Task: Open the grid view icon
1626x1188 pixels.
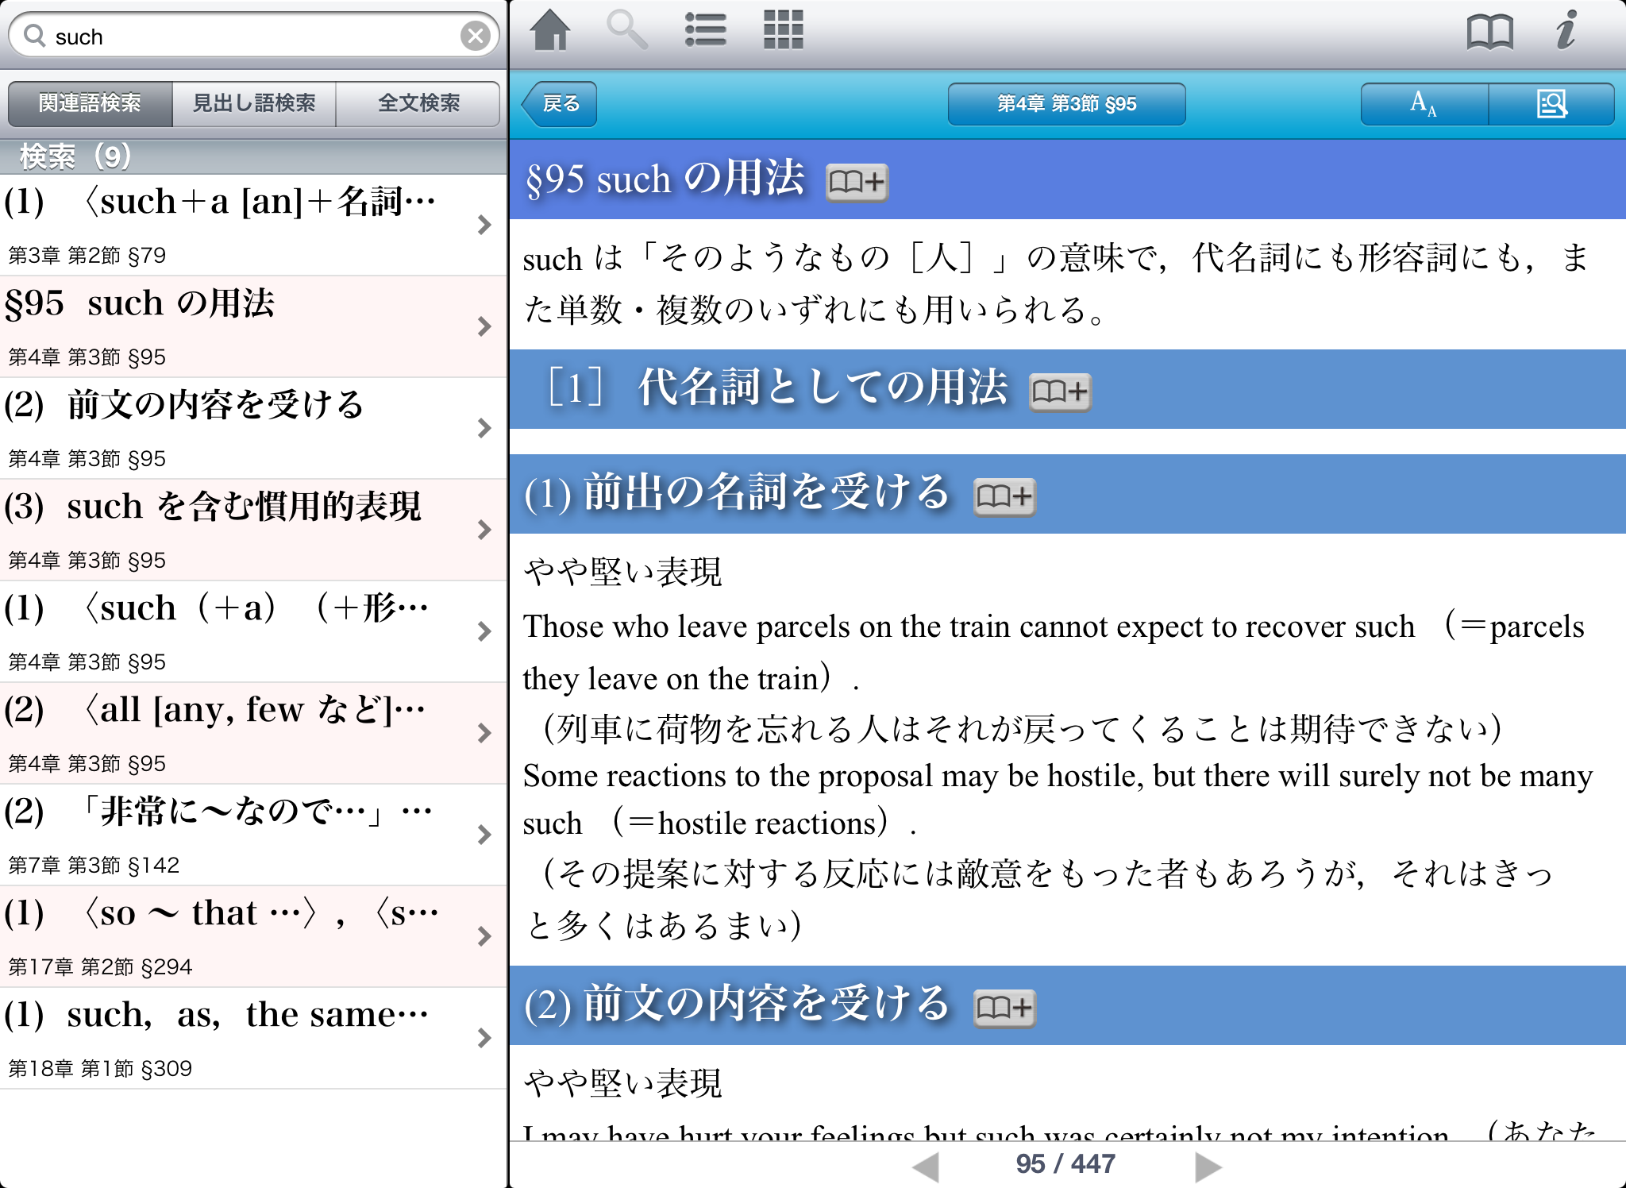Action: point(783,32)
